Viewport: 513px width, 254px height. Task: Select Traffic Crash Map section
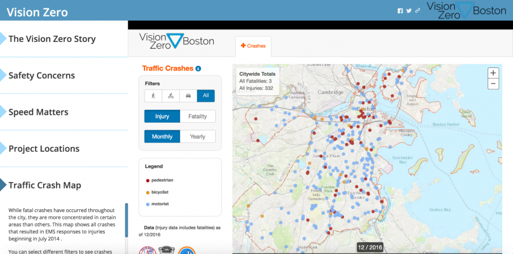45,185
